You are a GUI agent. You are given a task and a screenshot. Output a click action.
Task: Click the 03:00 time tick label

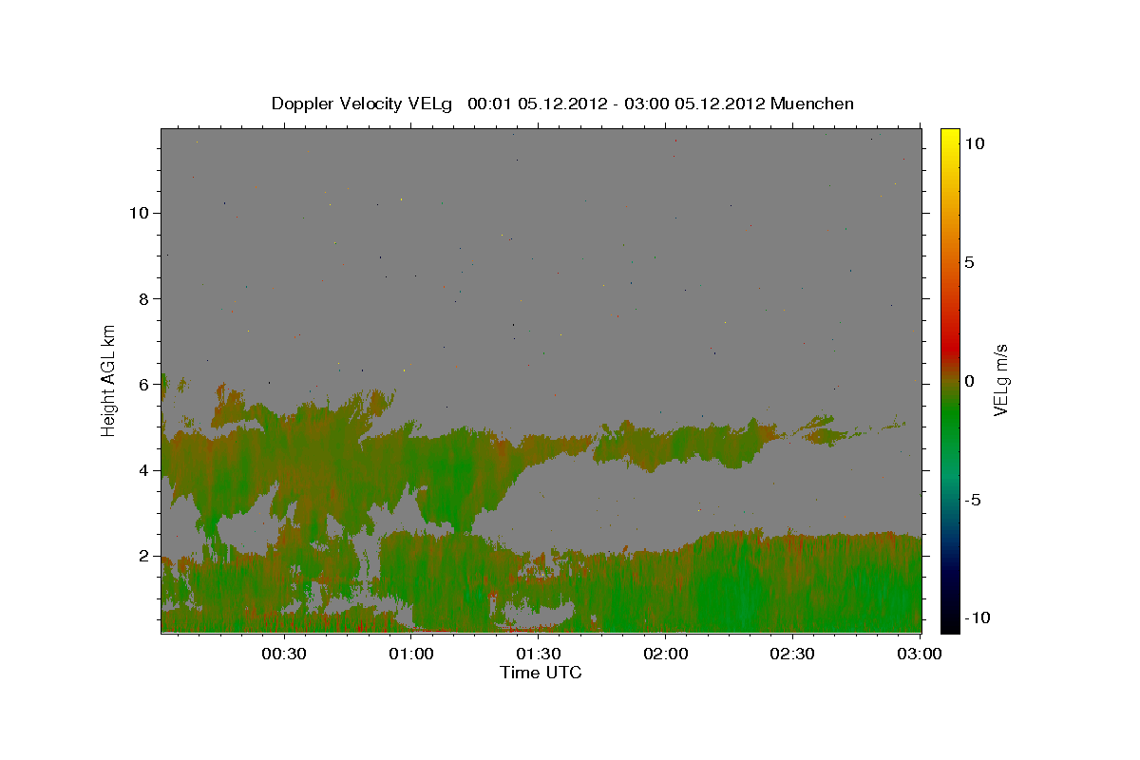click(x=921, y=655)
